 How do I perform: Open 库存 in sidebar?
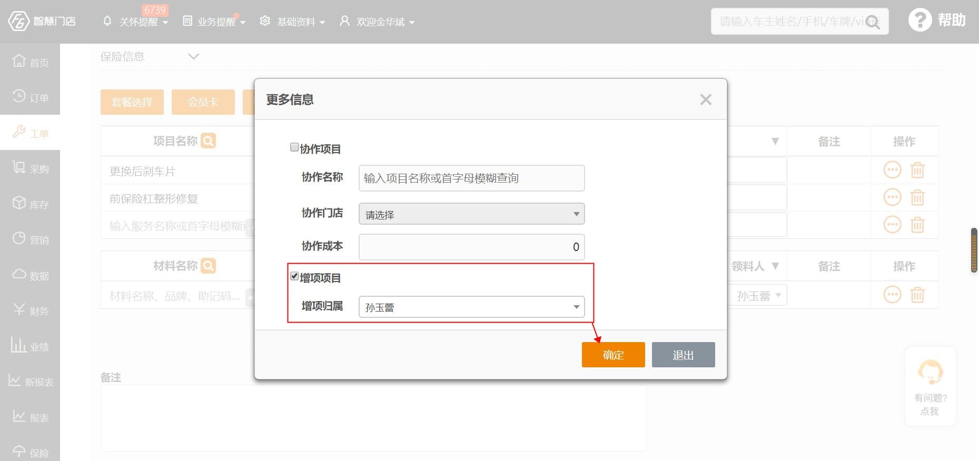(30, 204)
